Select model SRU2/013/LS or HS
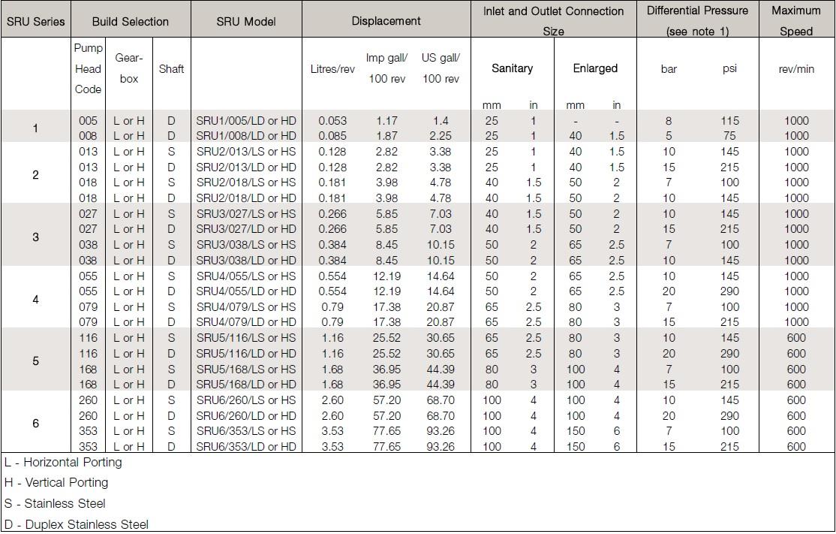This screenshot has width=836, height=534. point(246,152)
